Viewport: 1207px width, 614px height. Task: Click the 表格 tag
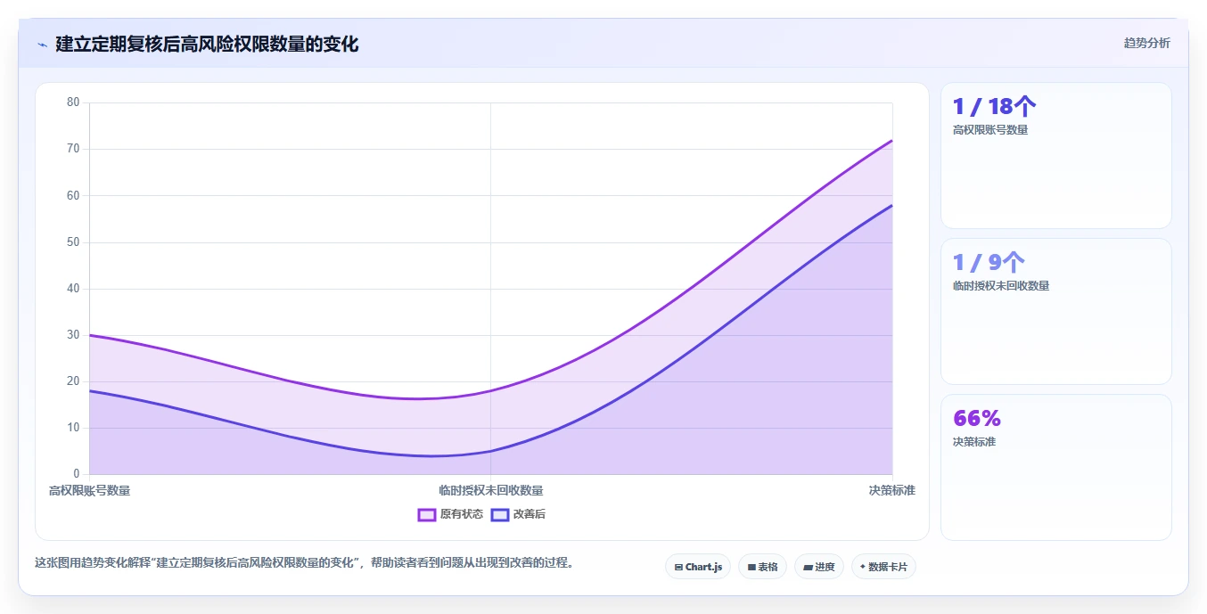tap(762, 567)
